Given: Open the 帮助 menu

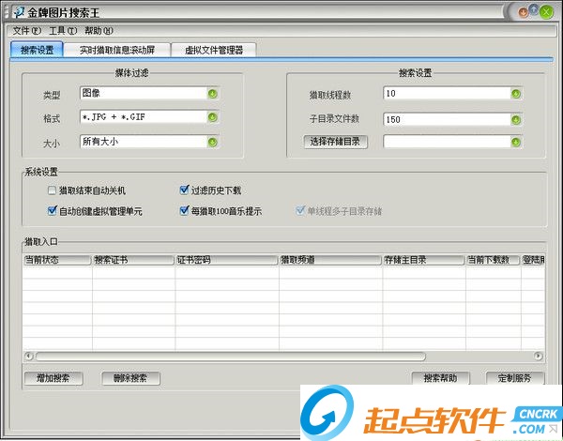Looking at the screenshot, I should tap(99, 31).
